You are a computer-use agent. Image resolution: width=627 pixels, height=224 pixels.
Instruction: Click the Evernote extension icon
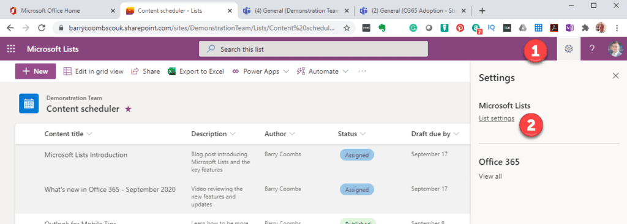click(382, 28)
